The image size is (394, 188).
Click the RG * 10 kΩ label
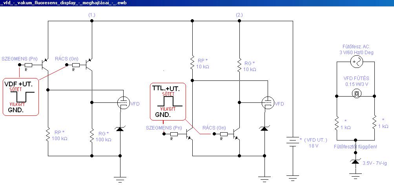(250, 66)
